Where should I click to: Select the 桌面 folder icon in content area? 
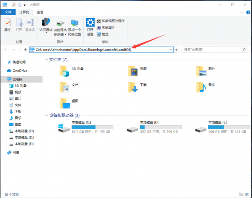click(65, 104)
